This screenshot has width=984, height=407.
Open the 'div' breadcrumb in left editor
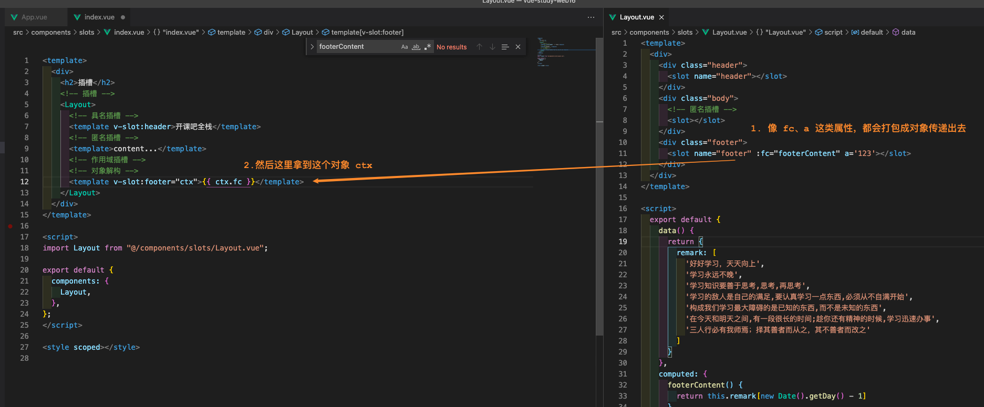pyautogui.click(x=264, y=32)
